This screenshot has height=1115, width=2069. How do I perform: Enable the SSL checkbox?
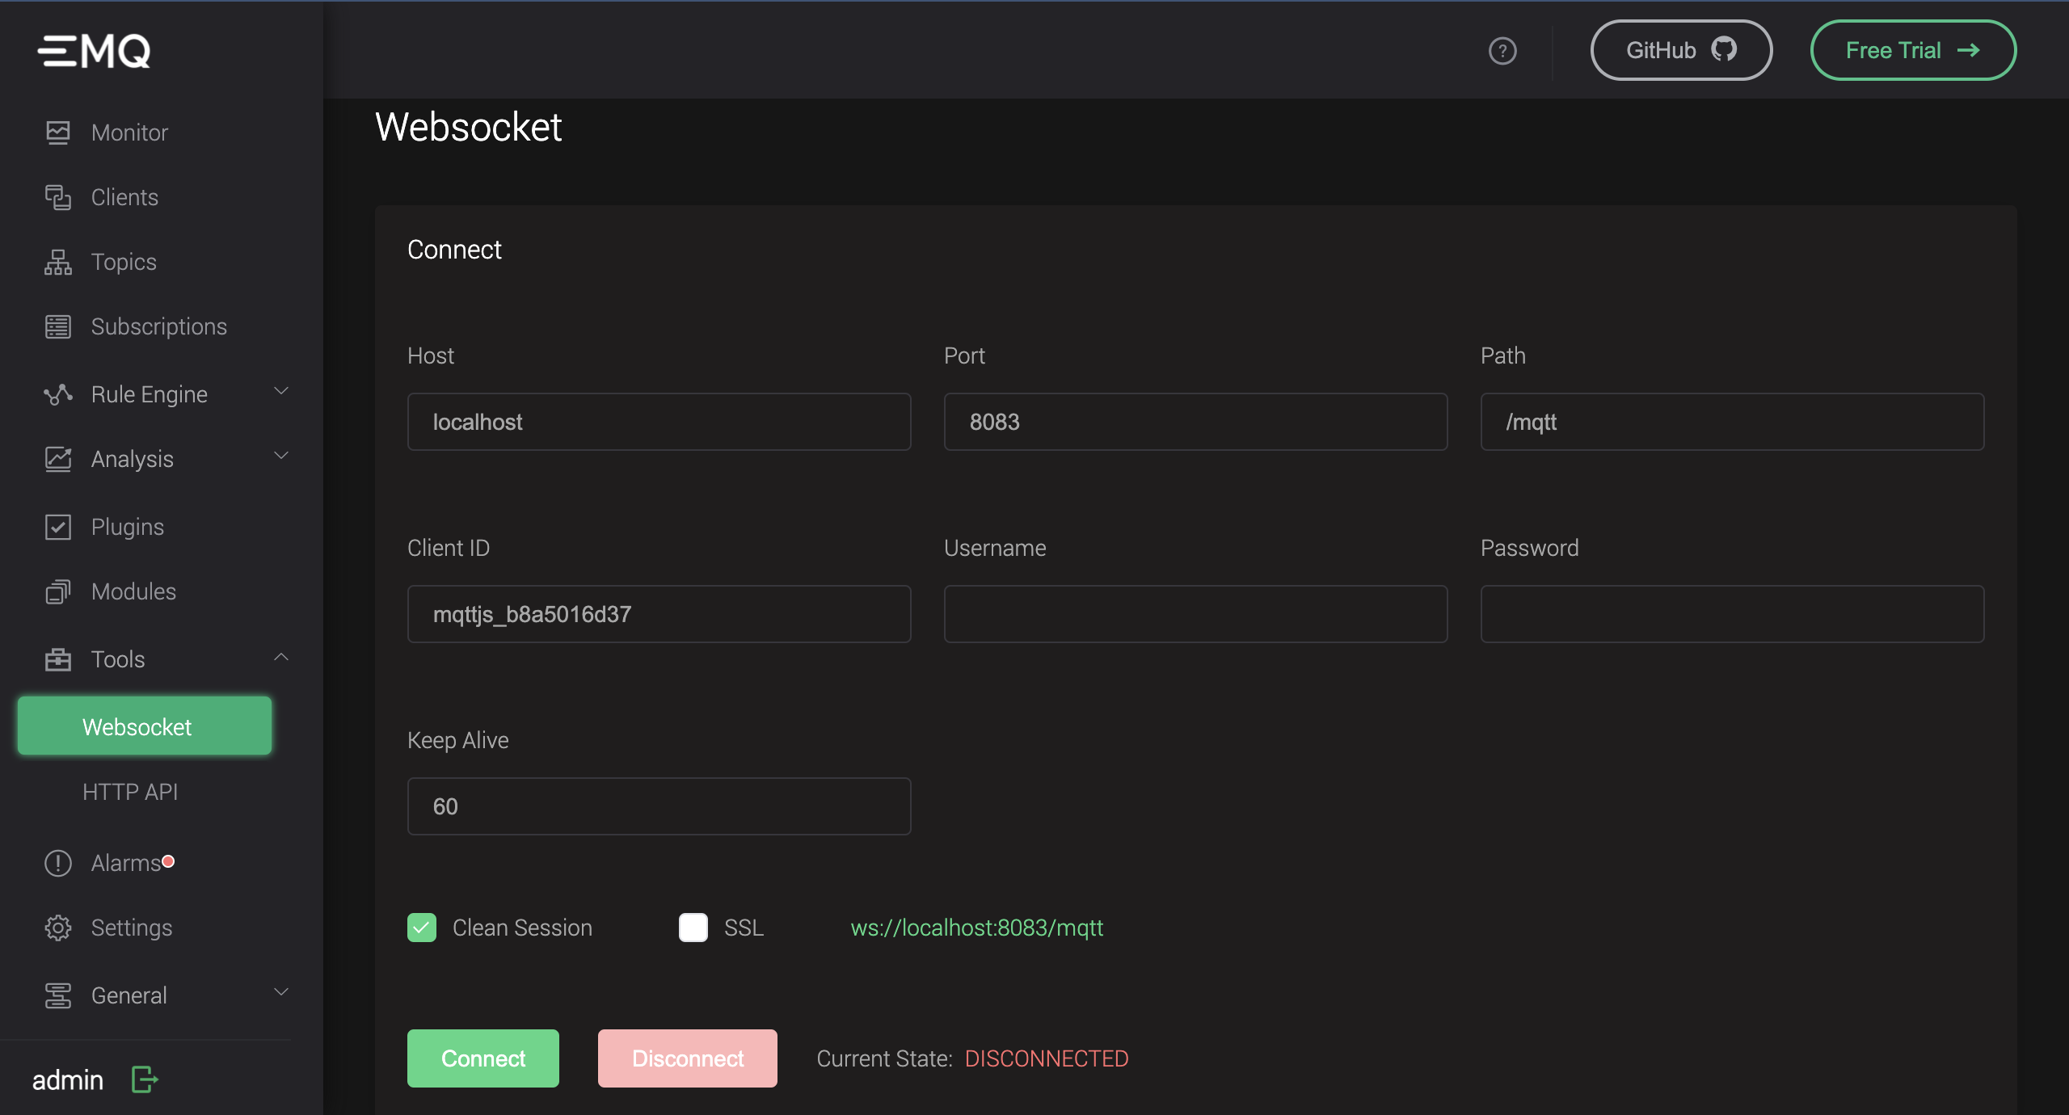[x=693, y=928]
